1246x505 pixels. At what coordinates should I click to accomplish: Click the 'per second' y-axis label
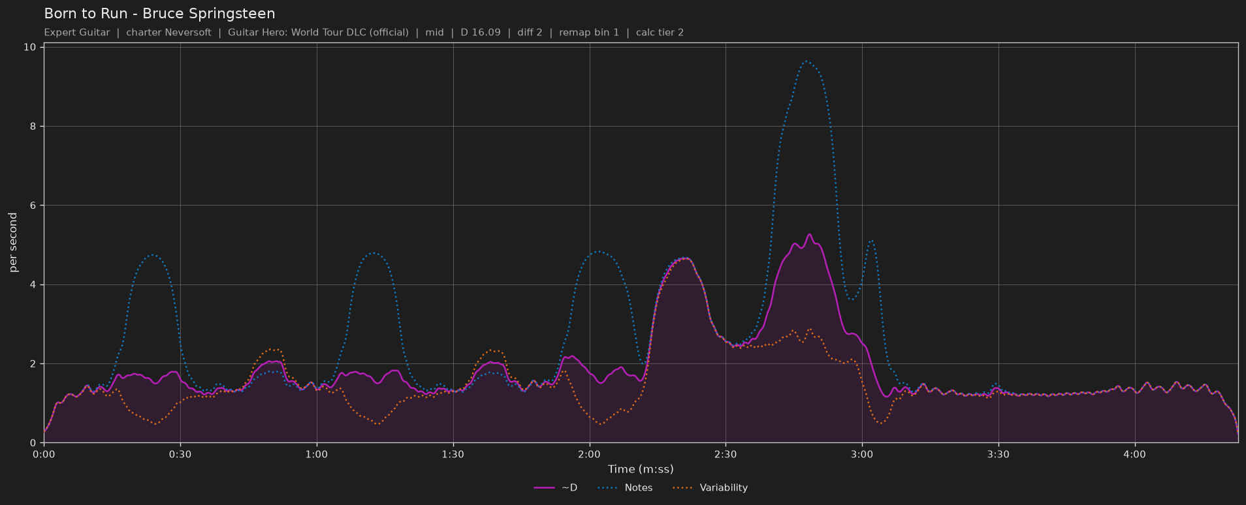(x=13, y=243)
